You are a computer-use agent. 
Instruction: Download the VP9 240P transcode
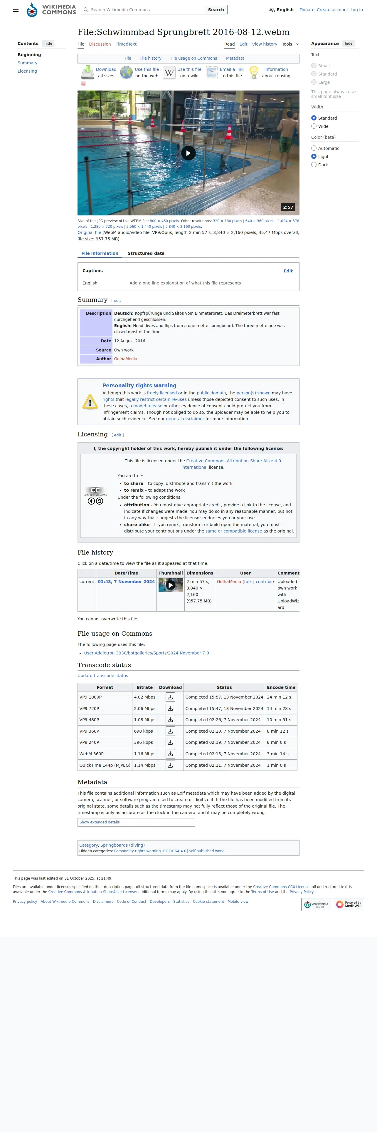[x=170, y=742]
